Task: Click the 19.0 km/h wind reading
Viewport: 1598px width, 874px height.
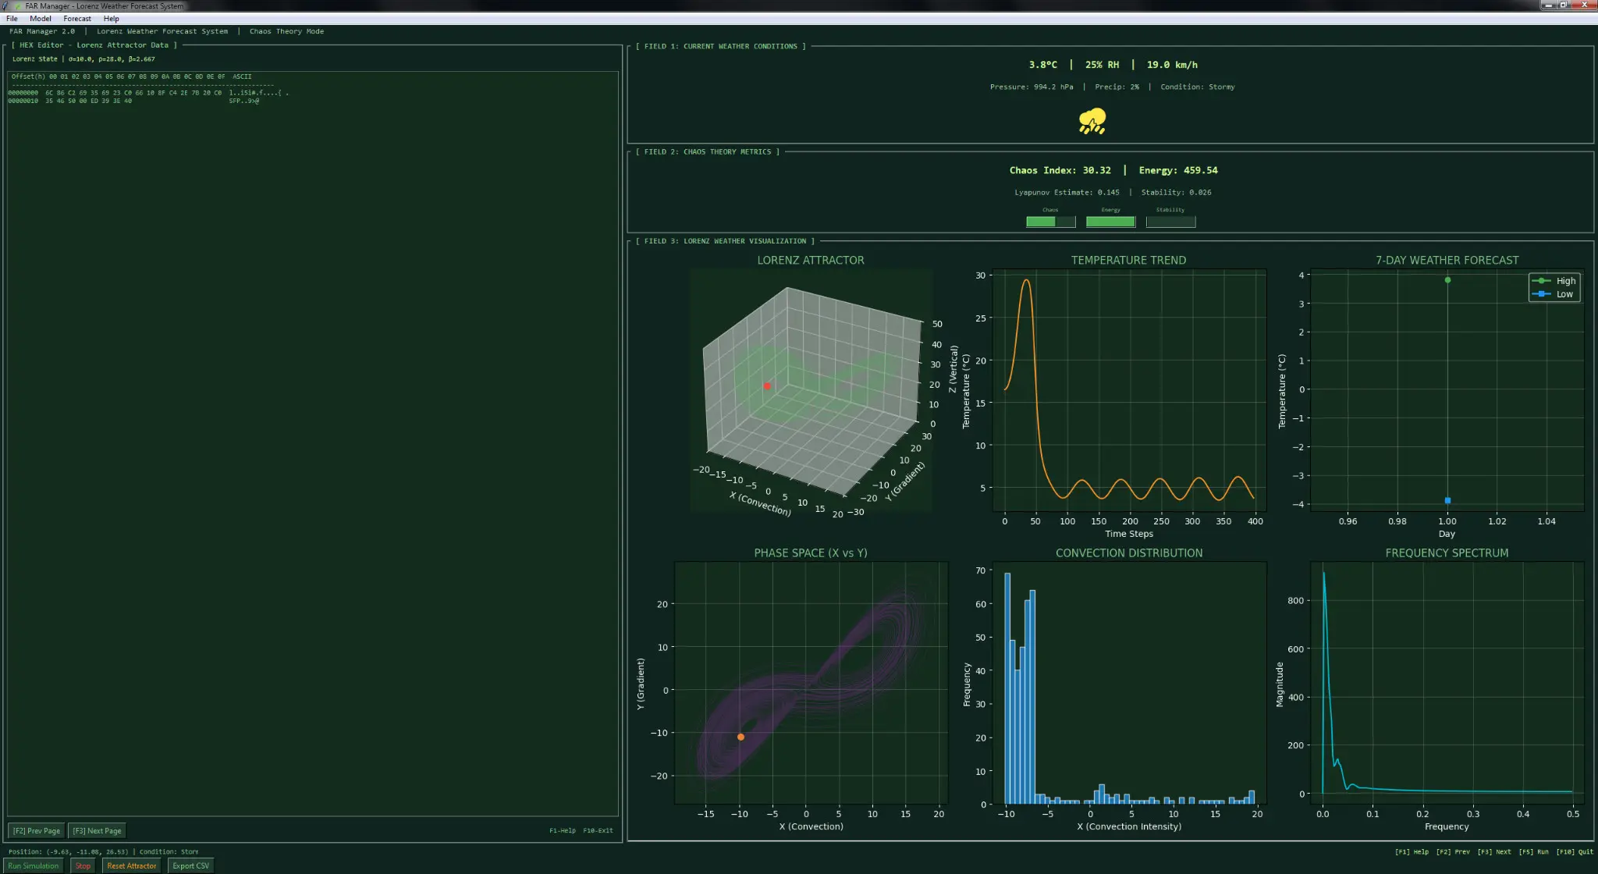Action: (x=1172, y=65)
